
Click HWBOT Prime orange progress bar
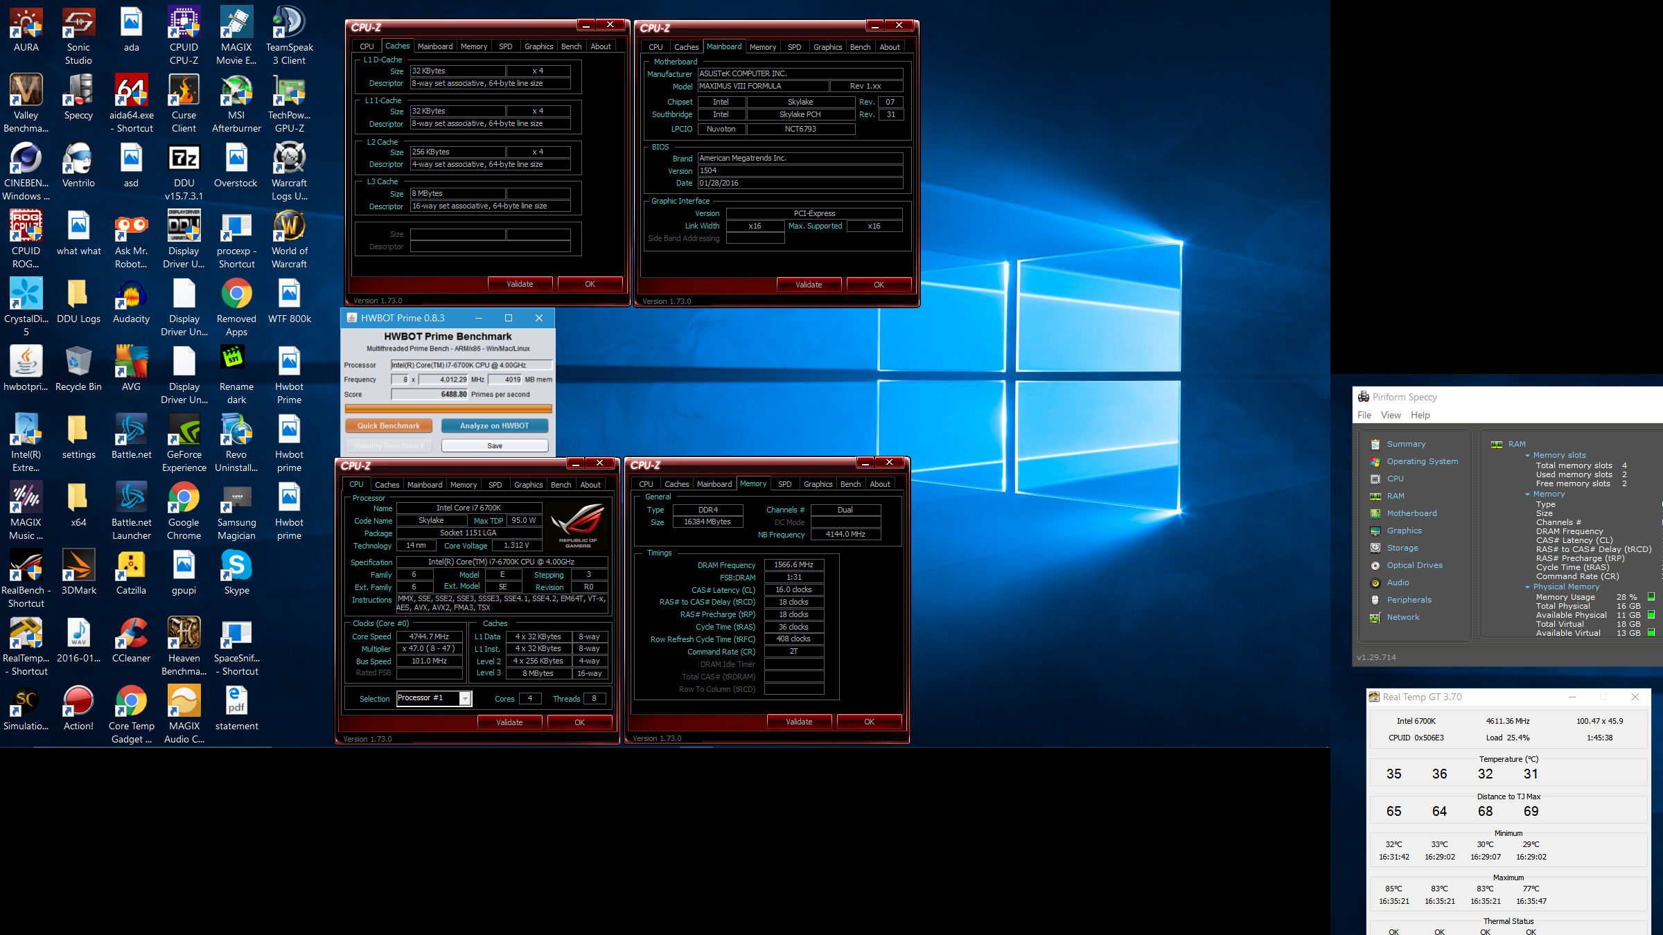coord(448,409)
